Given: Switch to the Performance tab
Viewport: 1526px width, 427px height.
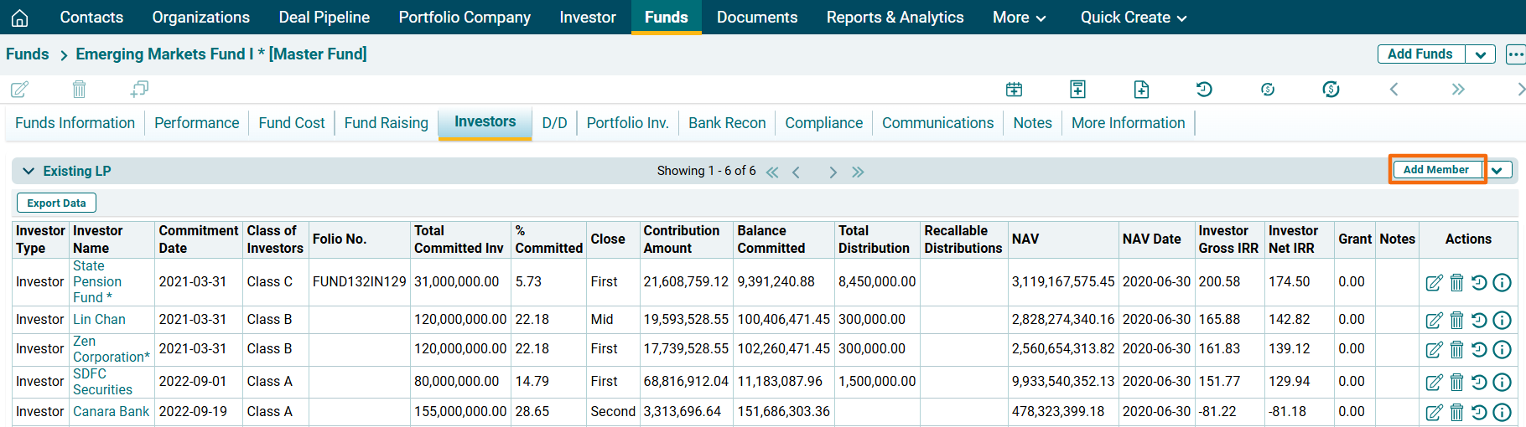Looking at the screenshot, I should click(x=196, y=123).
